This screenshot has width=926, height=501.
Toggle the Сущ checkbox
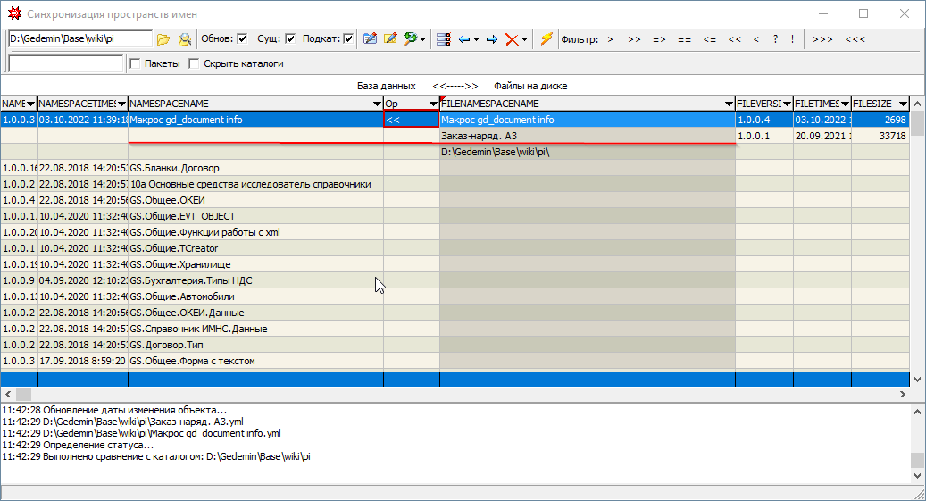290,39
